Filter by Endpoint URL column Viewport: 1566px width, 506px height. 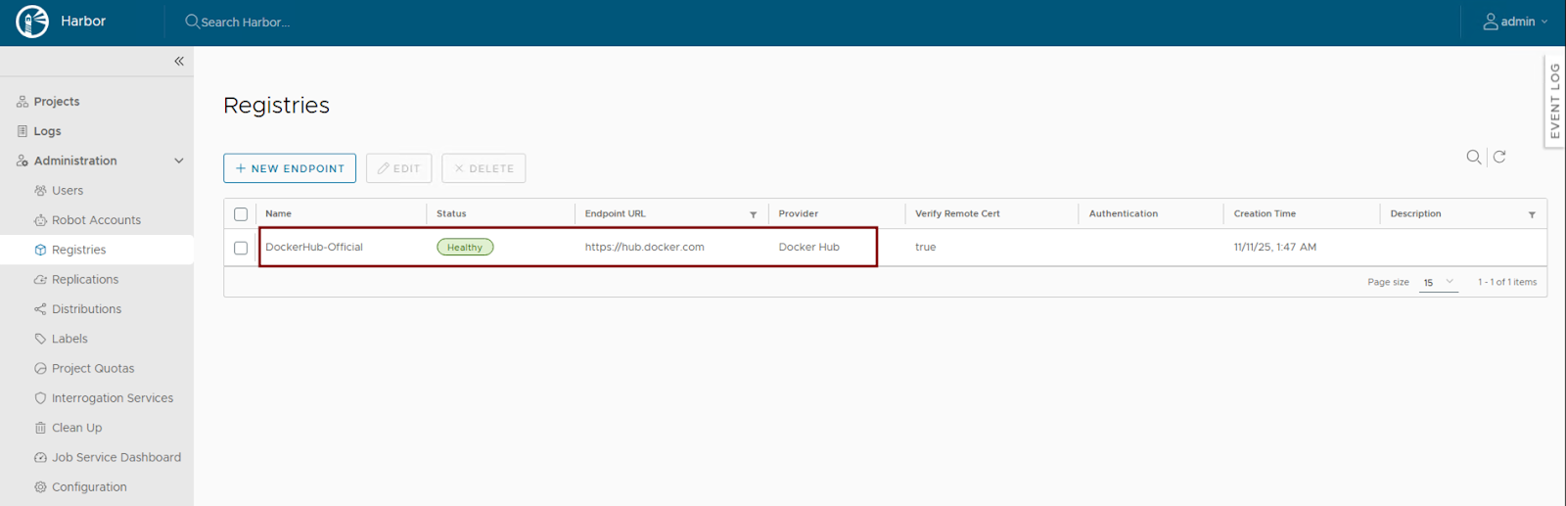754,214
